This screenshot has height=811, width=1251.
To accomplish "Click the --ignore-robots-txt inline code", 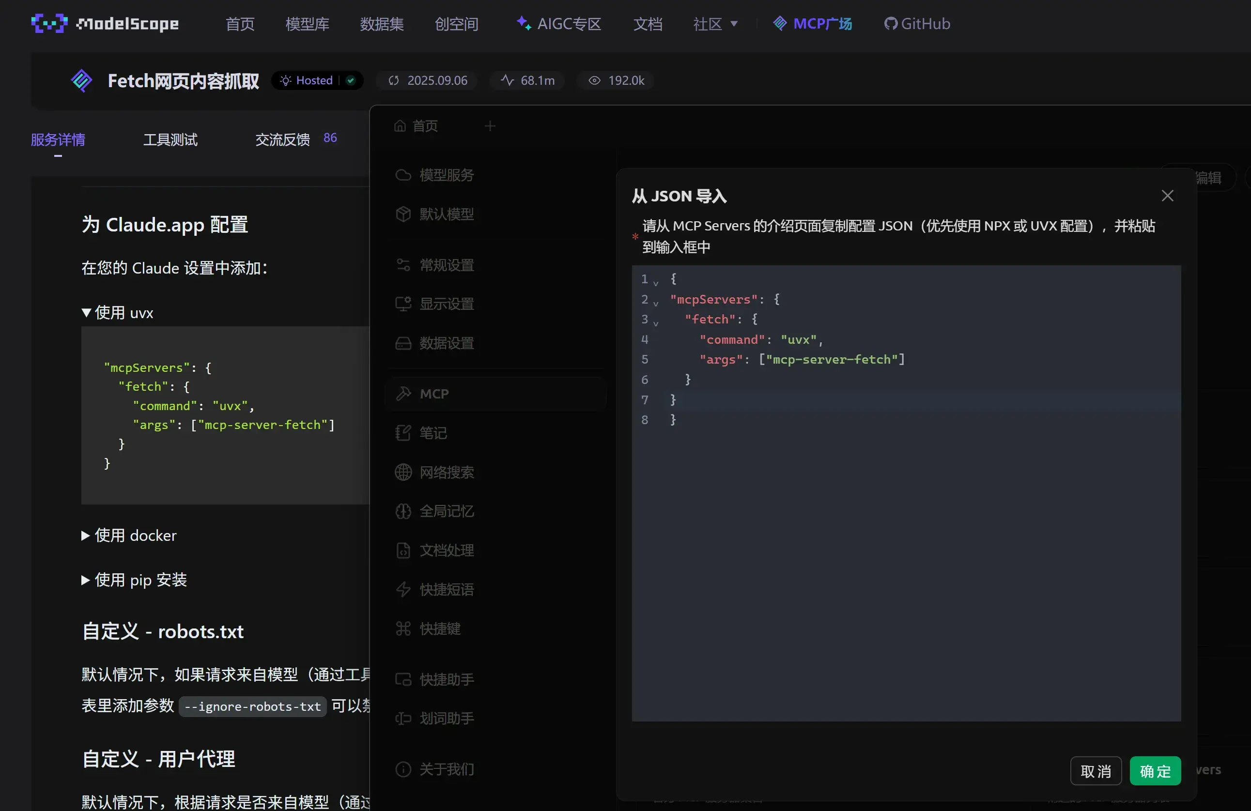I will [x=252, y=706].
